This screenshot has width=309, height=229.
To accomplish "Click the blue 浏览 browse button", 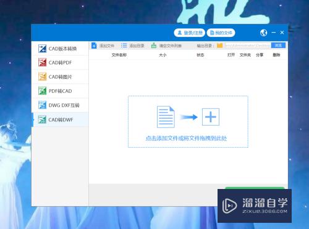I will pyautogui.click(x=278, y=46).
